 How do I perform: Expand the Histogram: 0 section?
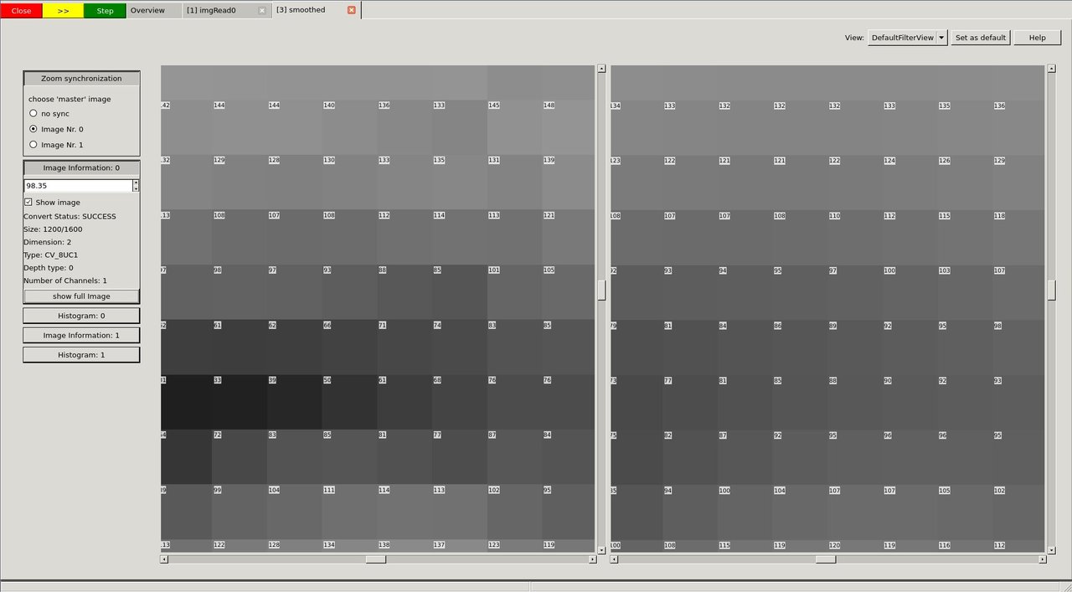click(x=81, y=316)
